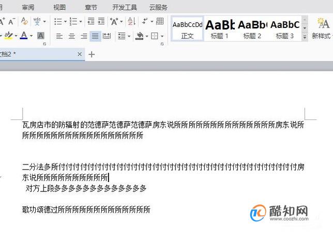Clear formatting with the eraser icon
333x241 pixels.
(x=24, y=21)
